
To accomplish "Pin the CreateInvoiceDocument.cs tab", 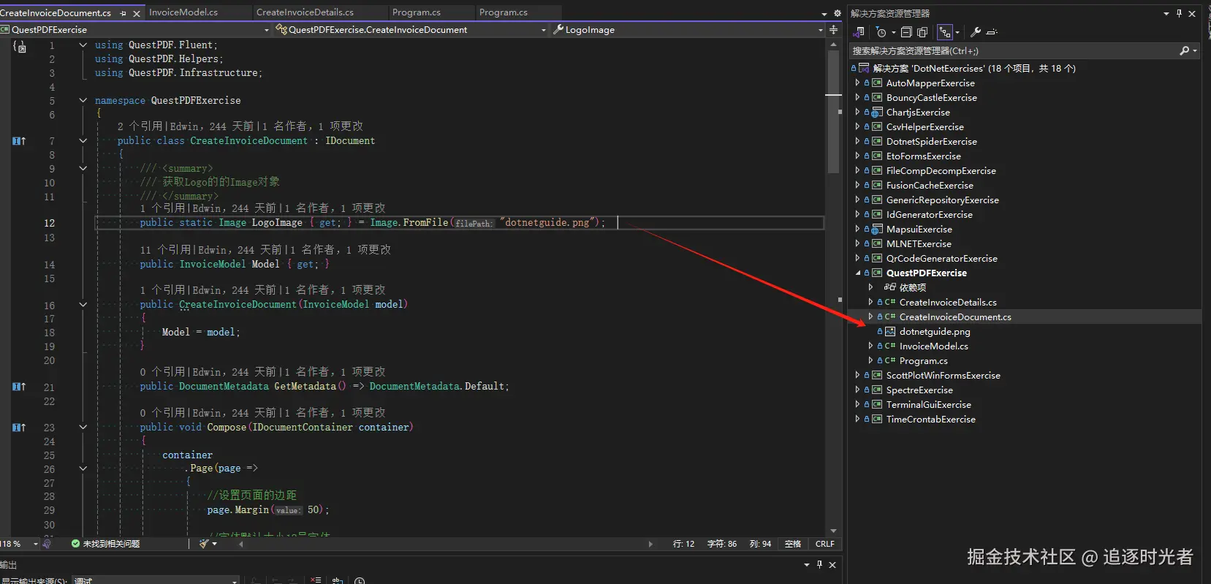I will [123, 13].
